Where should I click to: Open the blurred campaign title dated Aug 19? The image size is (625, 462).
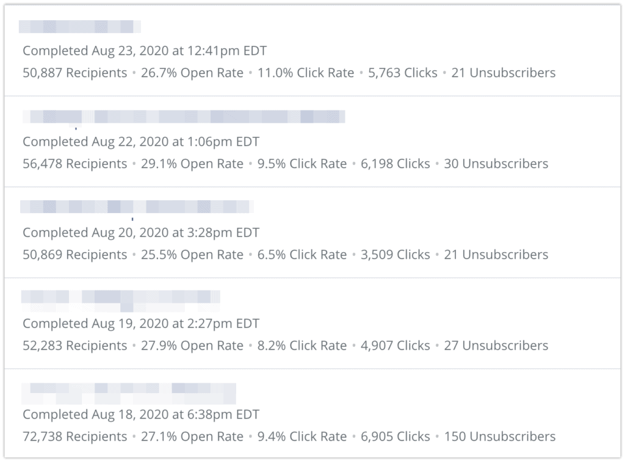(x=120, y=301)
